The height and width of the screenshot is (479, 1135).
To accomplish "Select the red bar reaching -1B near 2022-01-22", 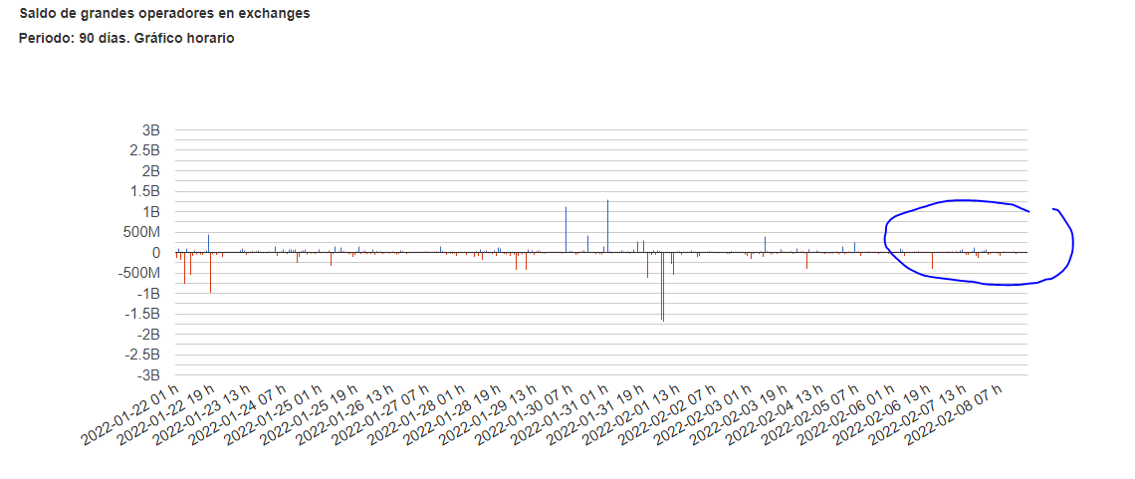I will (x=211, y=273).
